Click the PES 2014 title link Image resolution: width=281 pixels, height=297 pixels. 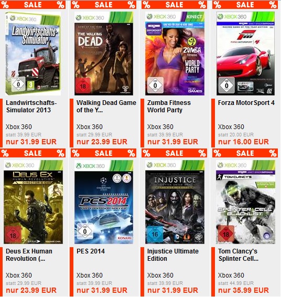pyautogui.click(x=91, y=251)
